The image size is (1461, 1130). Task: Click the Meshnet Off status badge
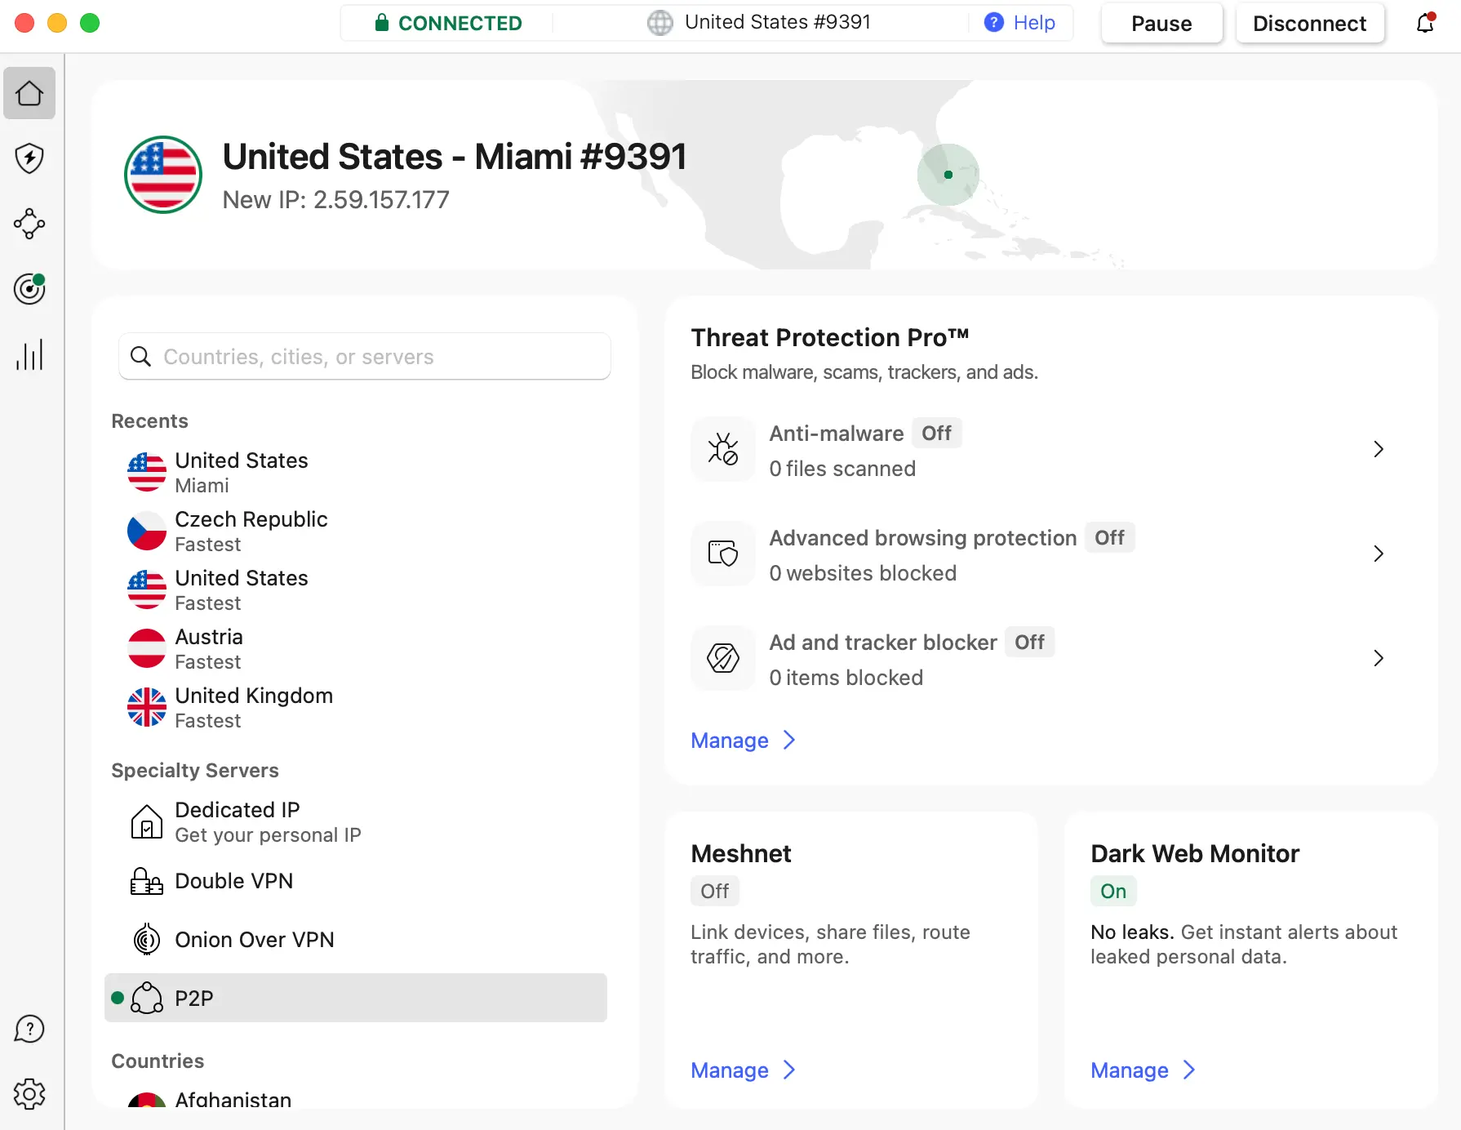point(715,891)
